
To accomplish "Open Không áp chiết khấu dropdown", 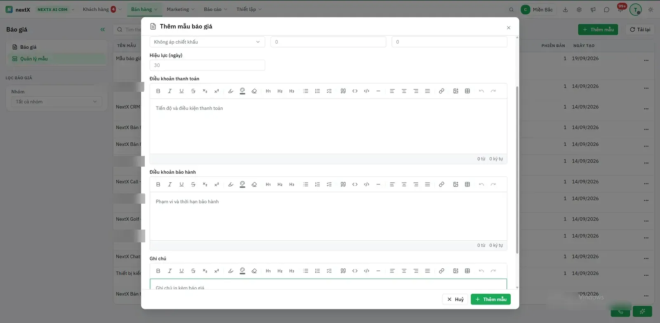I will 207,42.
